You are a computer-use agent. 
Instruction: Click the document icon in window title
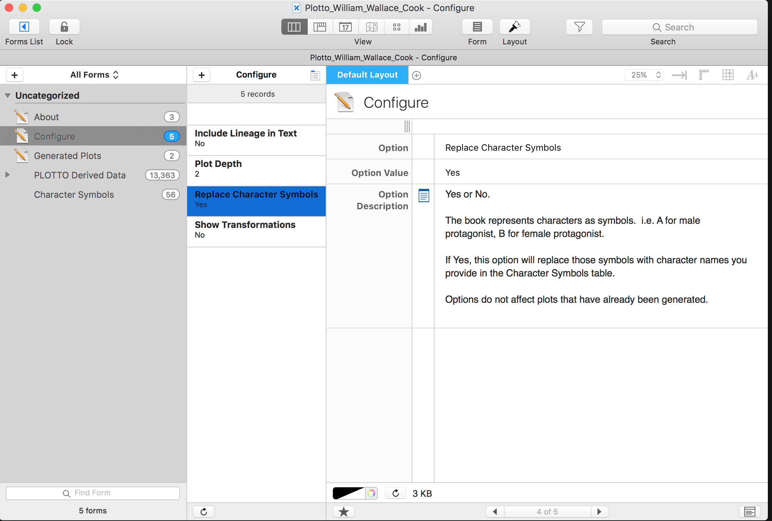[x=297, y=8]
